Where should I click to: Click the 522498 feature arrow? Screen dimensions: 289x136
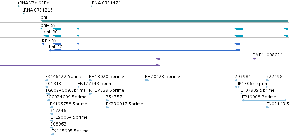tap(268, 80)
